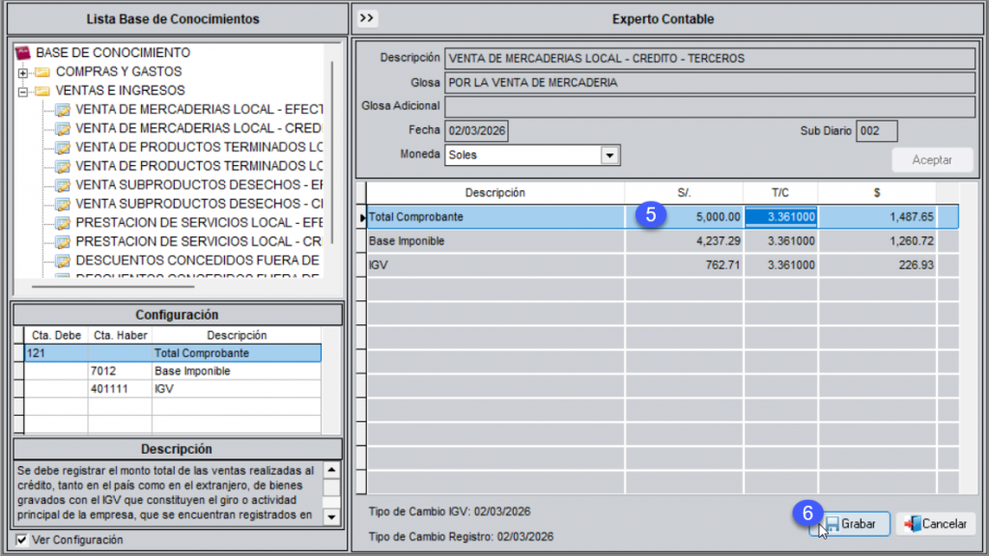Click the Total Comprobante row indicator arrow
Image resolution: width=989 pixels, height=556 pixels.
point(361,217)
